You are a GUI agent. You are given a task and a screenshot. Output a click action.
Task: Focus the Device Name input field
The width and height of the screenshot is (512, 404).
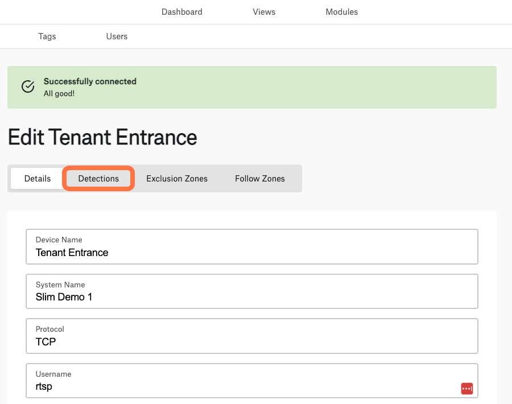252,246
